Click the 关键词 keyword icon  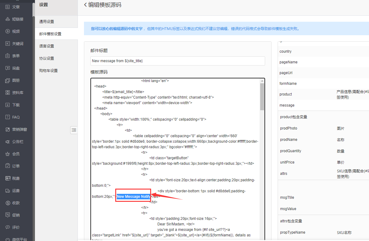pos(8,43)
